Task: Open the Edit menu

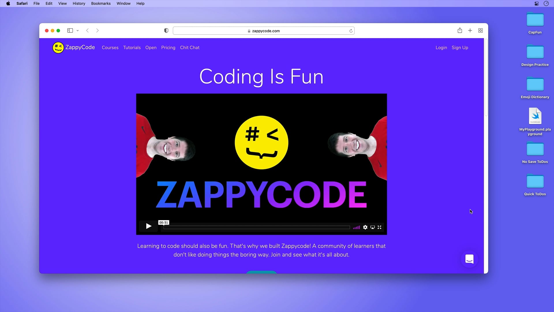Action: point(49,3)
